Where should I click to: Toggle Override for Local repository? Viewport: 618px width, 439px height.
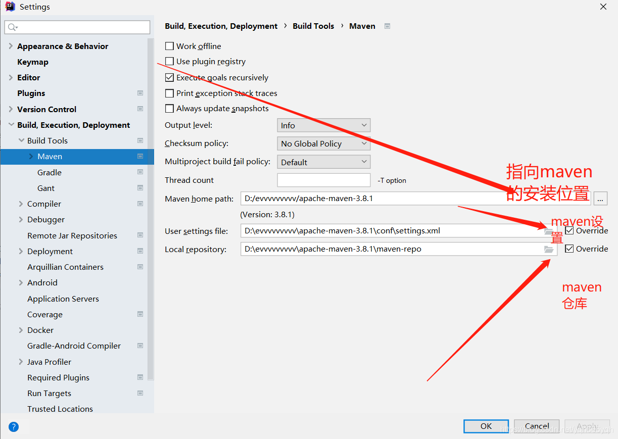tap(569, 249)
